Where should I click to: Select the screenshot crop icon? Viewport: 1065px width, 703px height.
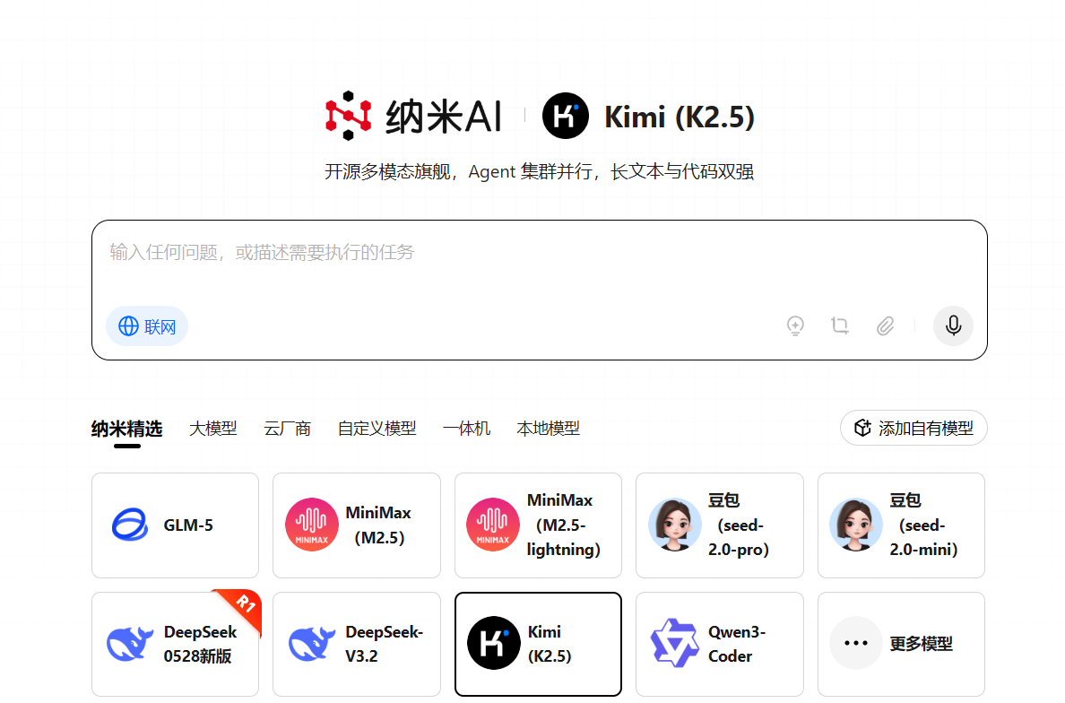pos(840,325)
